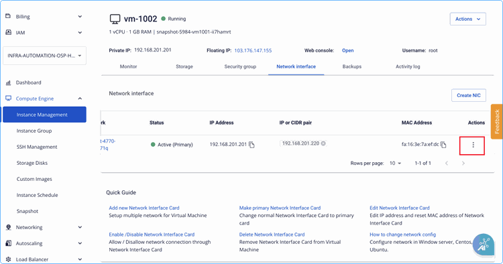Open the Actions dropdown for vm-1002
The image size is (503, 264).
[467, 19]
